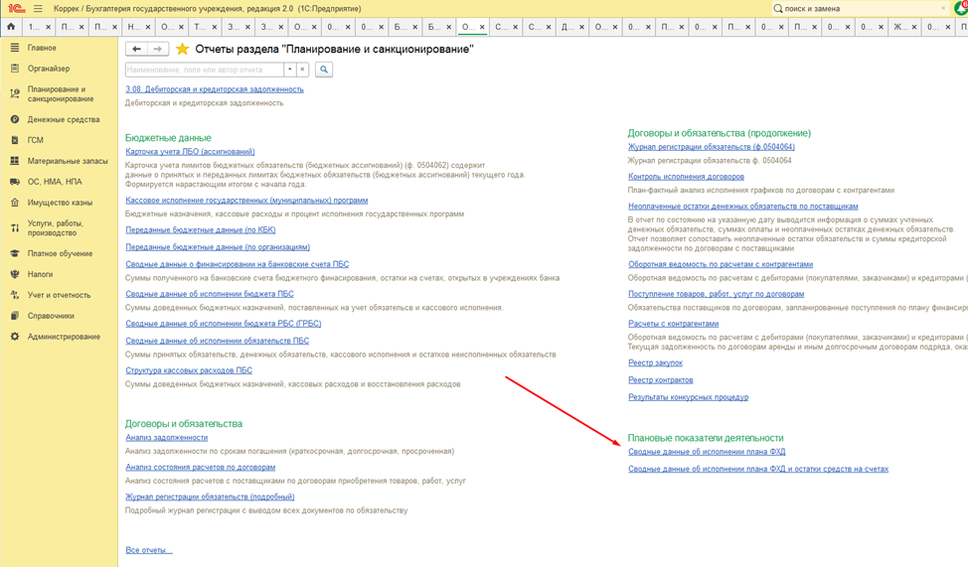Click the Администрирование gear icon

pyautogui.click(x=15, y=337)
